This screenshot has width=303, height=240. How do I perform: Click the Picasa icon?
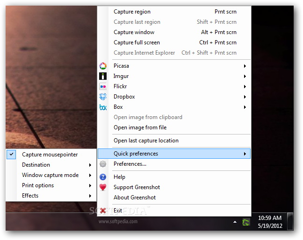(103, 66)
